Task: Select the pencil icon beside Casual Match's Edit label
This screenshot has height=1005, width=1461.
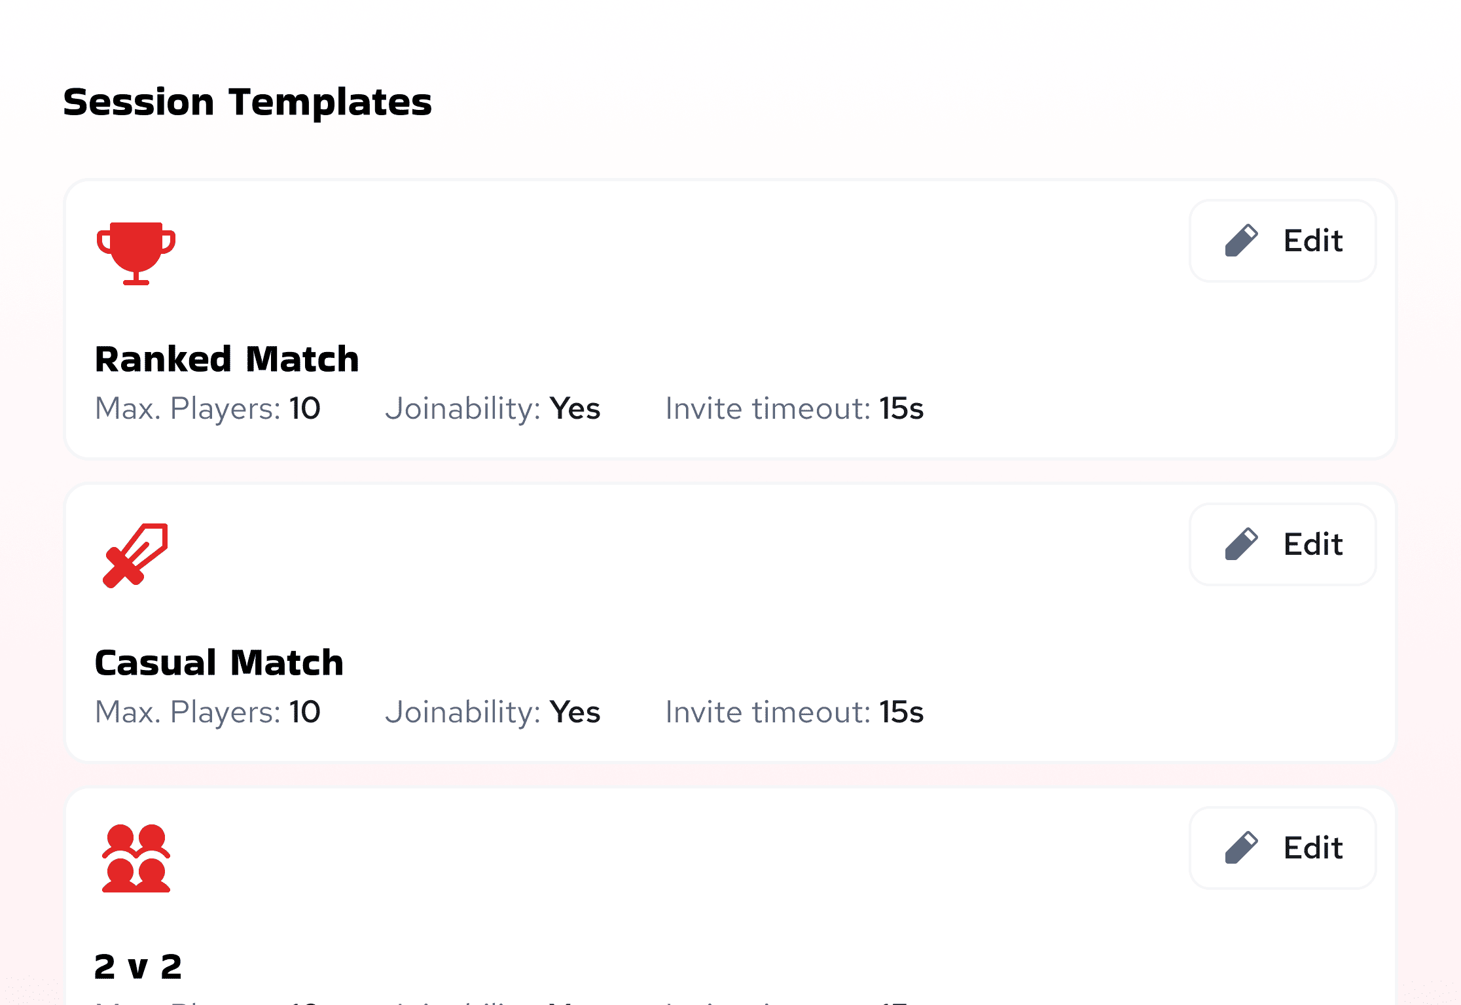Action: click(x=1241, y=544)
